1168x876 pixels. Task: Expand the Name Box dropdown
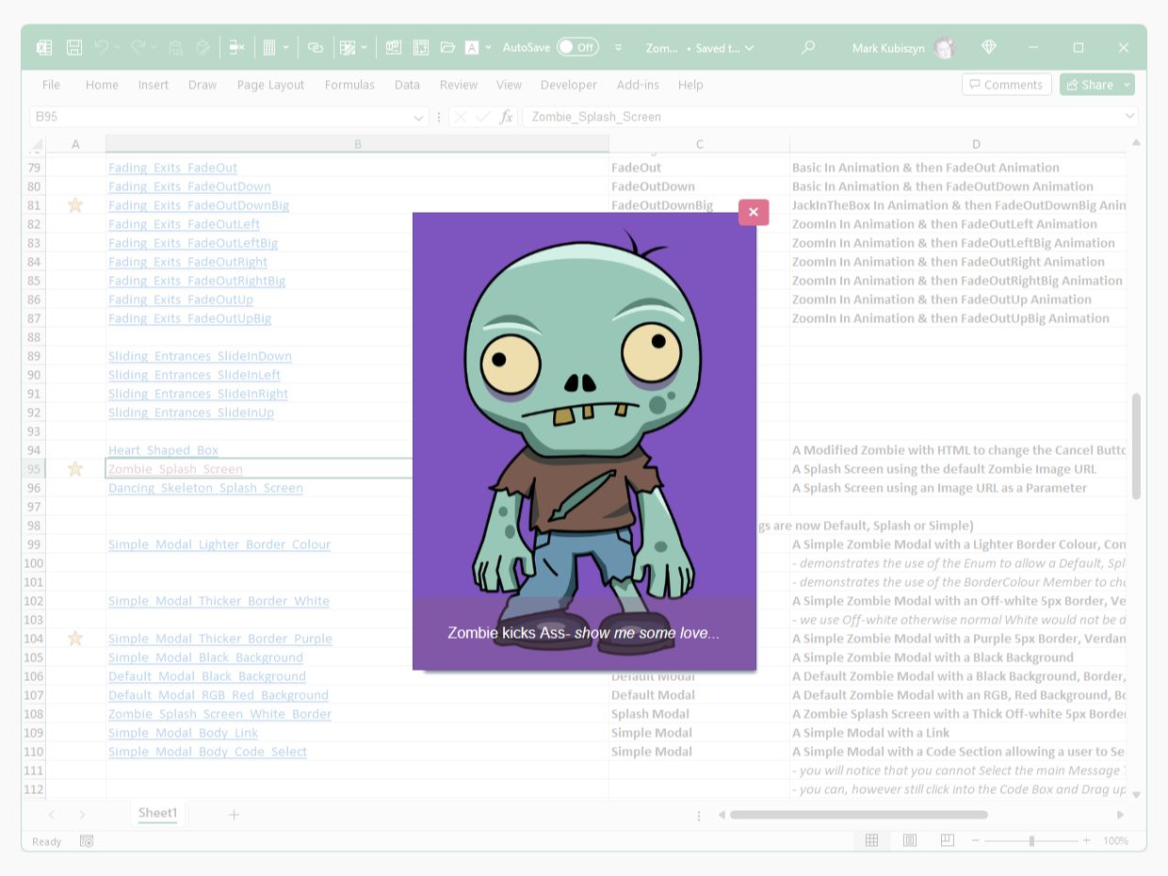pos(418,117)
